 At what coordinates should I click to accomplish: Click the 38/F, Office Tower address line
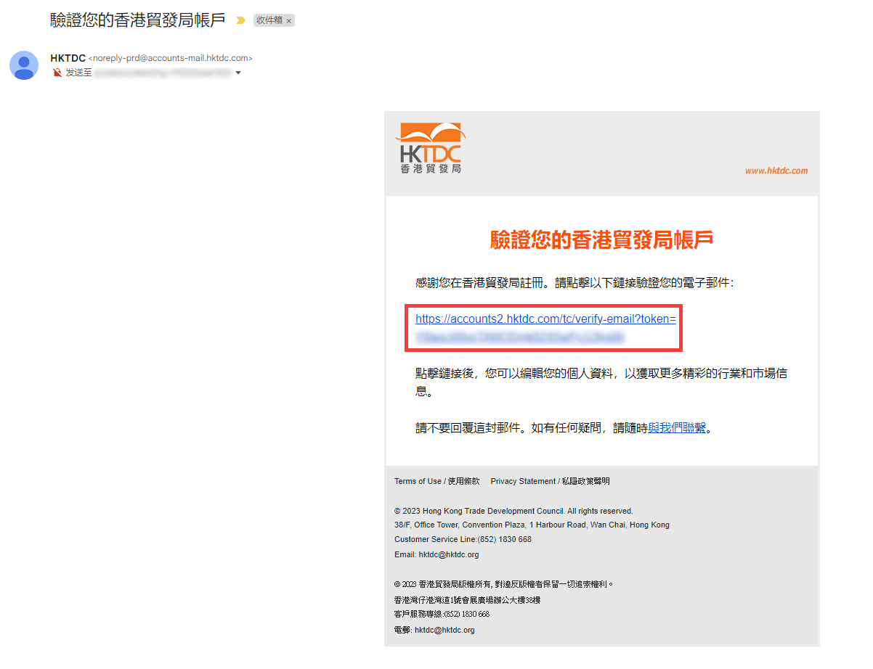tap(532, 525)
